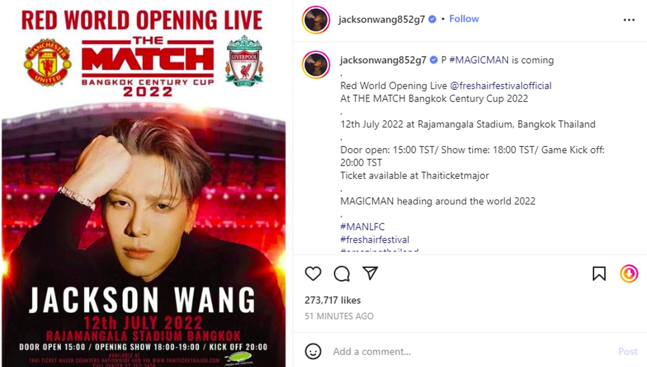Open emoji picker smiley icon
The width and height of the screenshot is (647, 367).
click(x=313, y=352)
